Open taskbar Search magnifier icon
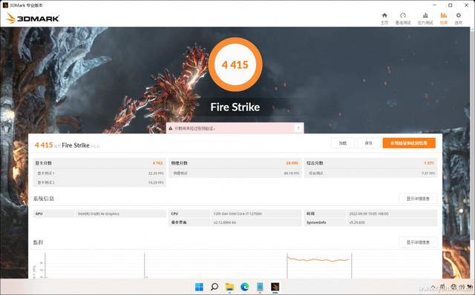Screen dimensions: 475x295 click(x=214, y=287)
